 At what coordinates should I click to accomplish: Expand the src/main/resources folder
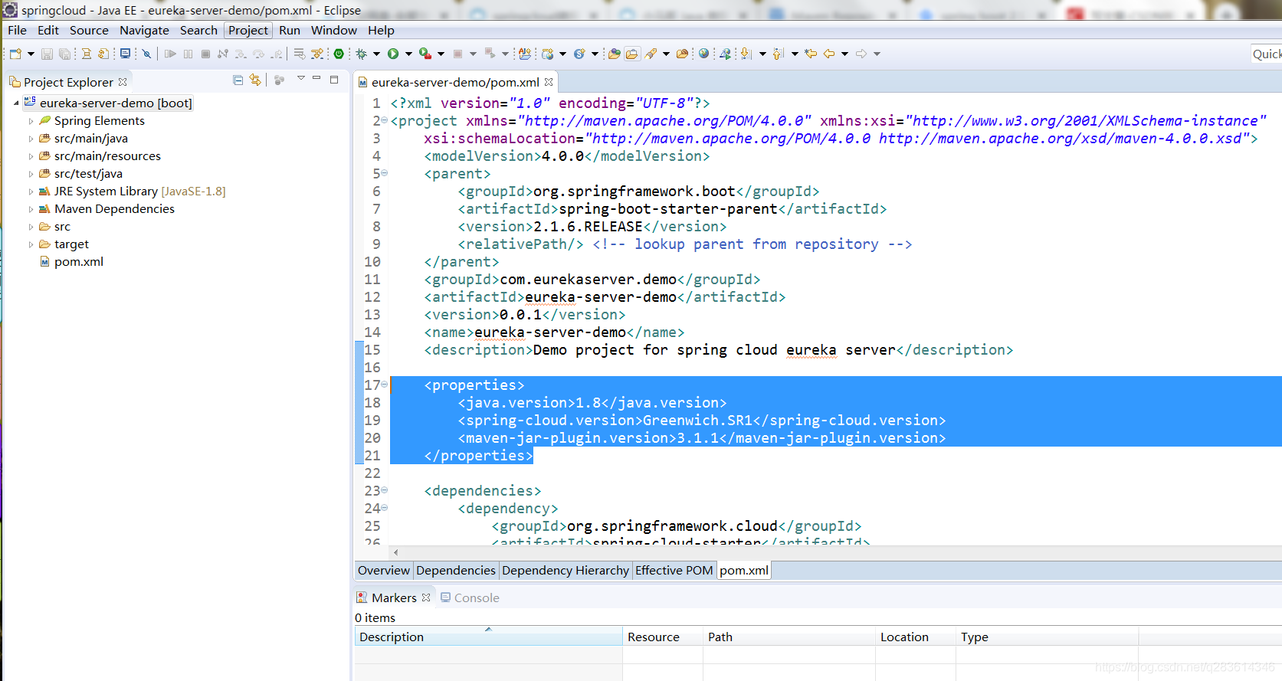click(x=31, y=156)
